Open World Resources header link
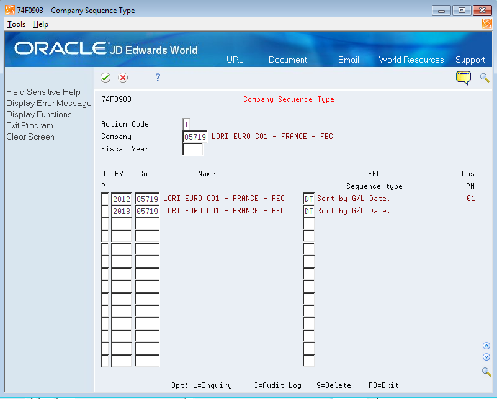 411,60
